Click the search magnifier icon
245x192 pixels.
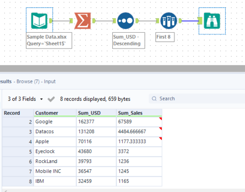pyautogui.click(x=154, y=99)
